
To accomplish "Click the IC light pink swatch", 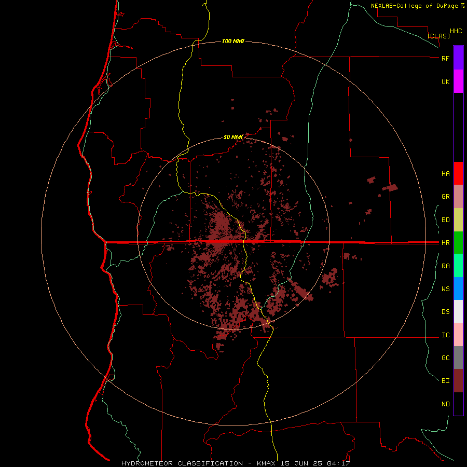I will click(x=458, y=335).
